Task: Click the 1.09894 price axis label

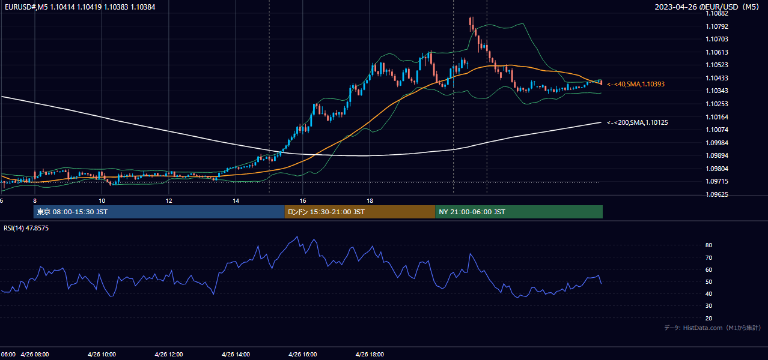Action: pyautogui.click(x=716, y=155)
